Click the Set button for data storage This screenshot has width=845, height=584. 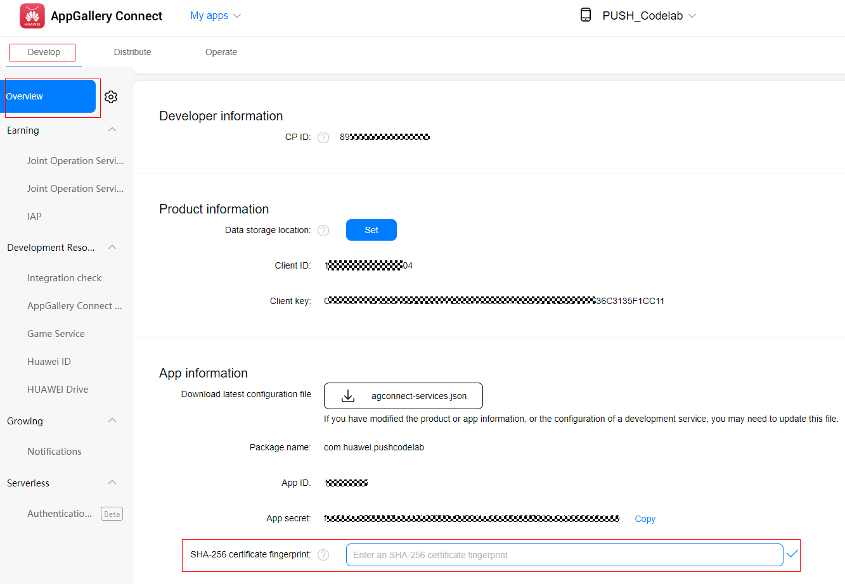[x=371, y=230]
